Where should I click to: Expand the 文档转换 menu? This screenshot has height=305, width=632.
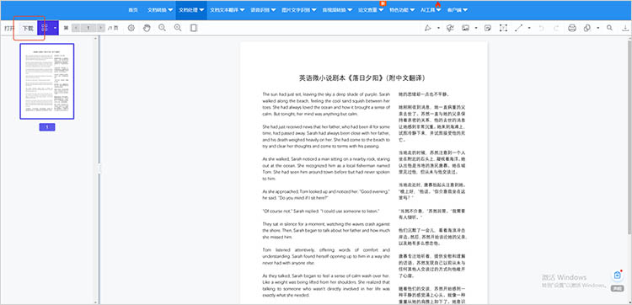[160, 10]
